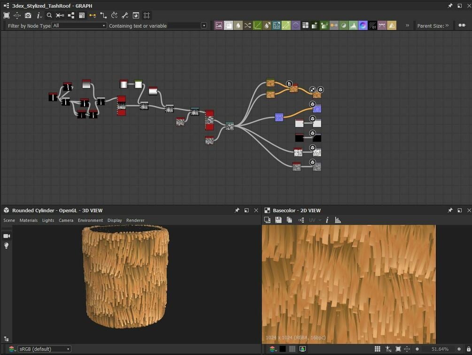Image resolution: width=472 pixels, height=355 pixels.
Task: Click the camera screenshot icon in graph toolbar
Action: tap(28, 15)
